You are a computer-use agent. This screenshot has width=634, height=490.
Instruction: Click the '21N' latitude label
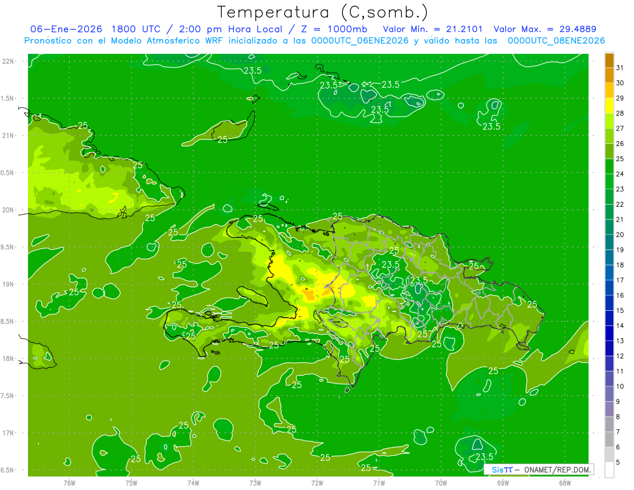(8, 135)
